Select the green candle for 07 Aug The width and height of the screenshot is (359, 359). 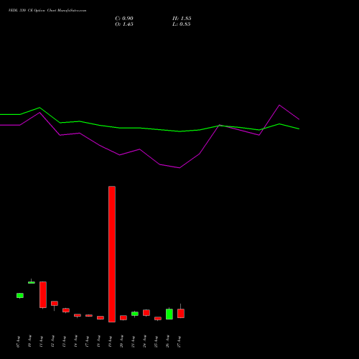(20, 296)
